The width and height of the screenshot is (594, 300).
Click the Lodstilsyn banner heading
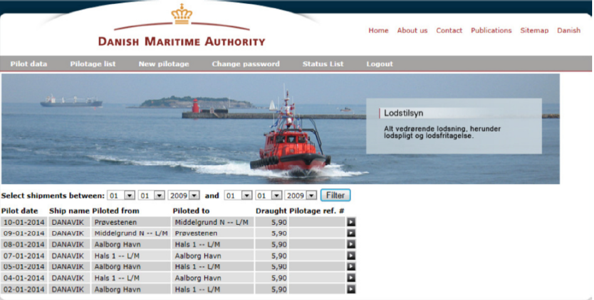click(404, 113)
